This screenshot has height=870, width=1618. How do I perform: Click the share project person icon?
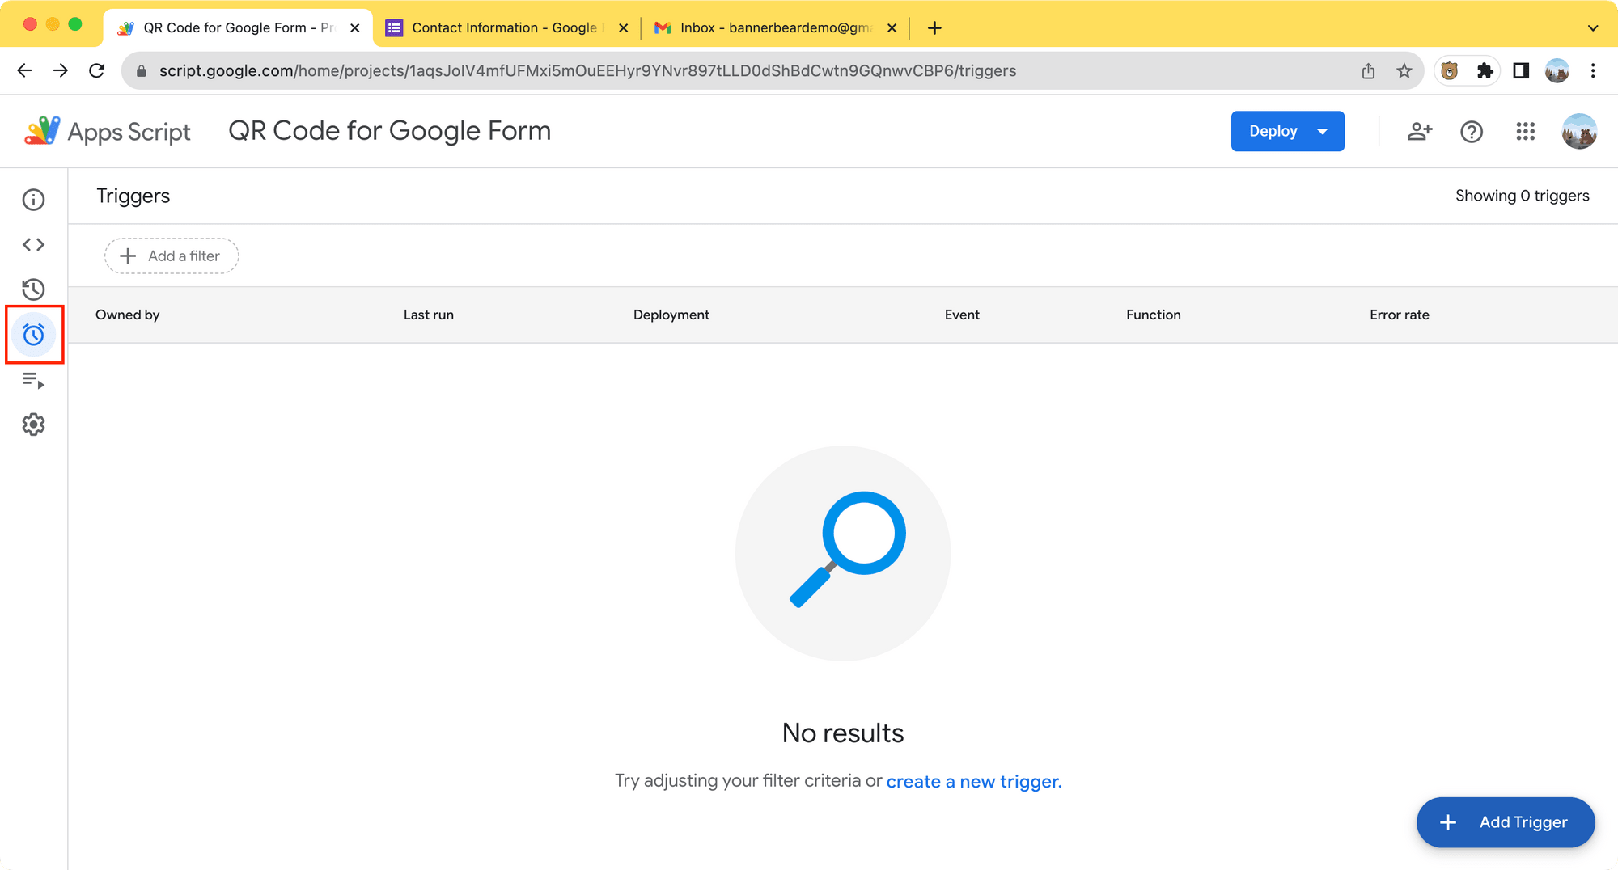[x=1420, y=131]
